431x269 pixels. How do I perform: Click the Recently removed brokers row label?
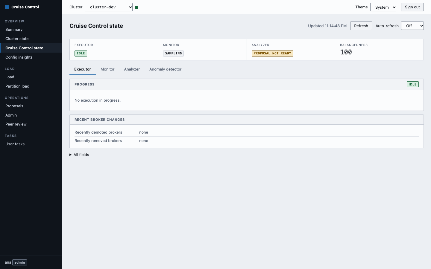coord(98,141)
